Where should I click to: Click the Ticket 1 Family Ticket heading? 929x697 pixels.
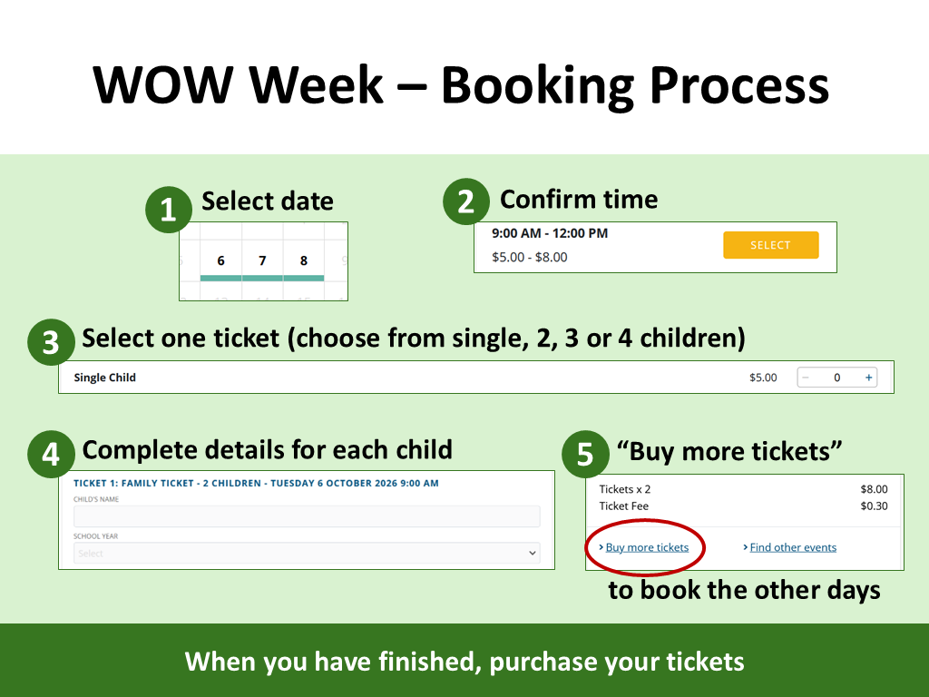pyautogui.click(x=256, y=483)
